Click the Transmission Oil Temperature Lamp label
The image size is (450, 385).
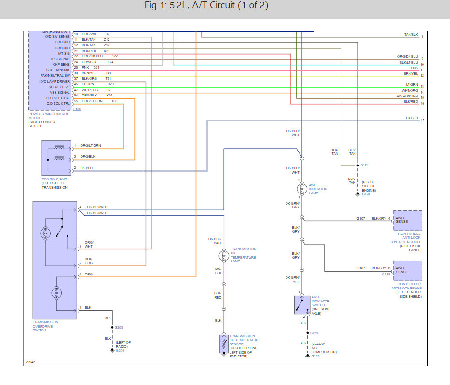(244, 255)
